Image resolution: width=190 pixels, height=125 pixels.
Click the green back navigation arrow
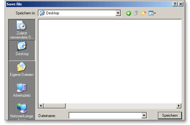128,13
